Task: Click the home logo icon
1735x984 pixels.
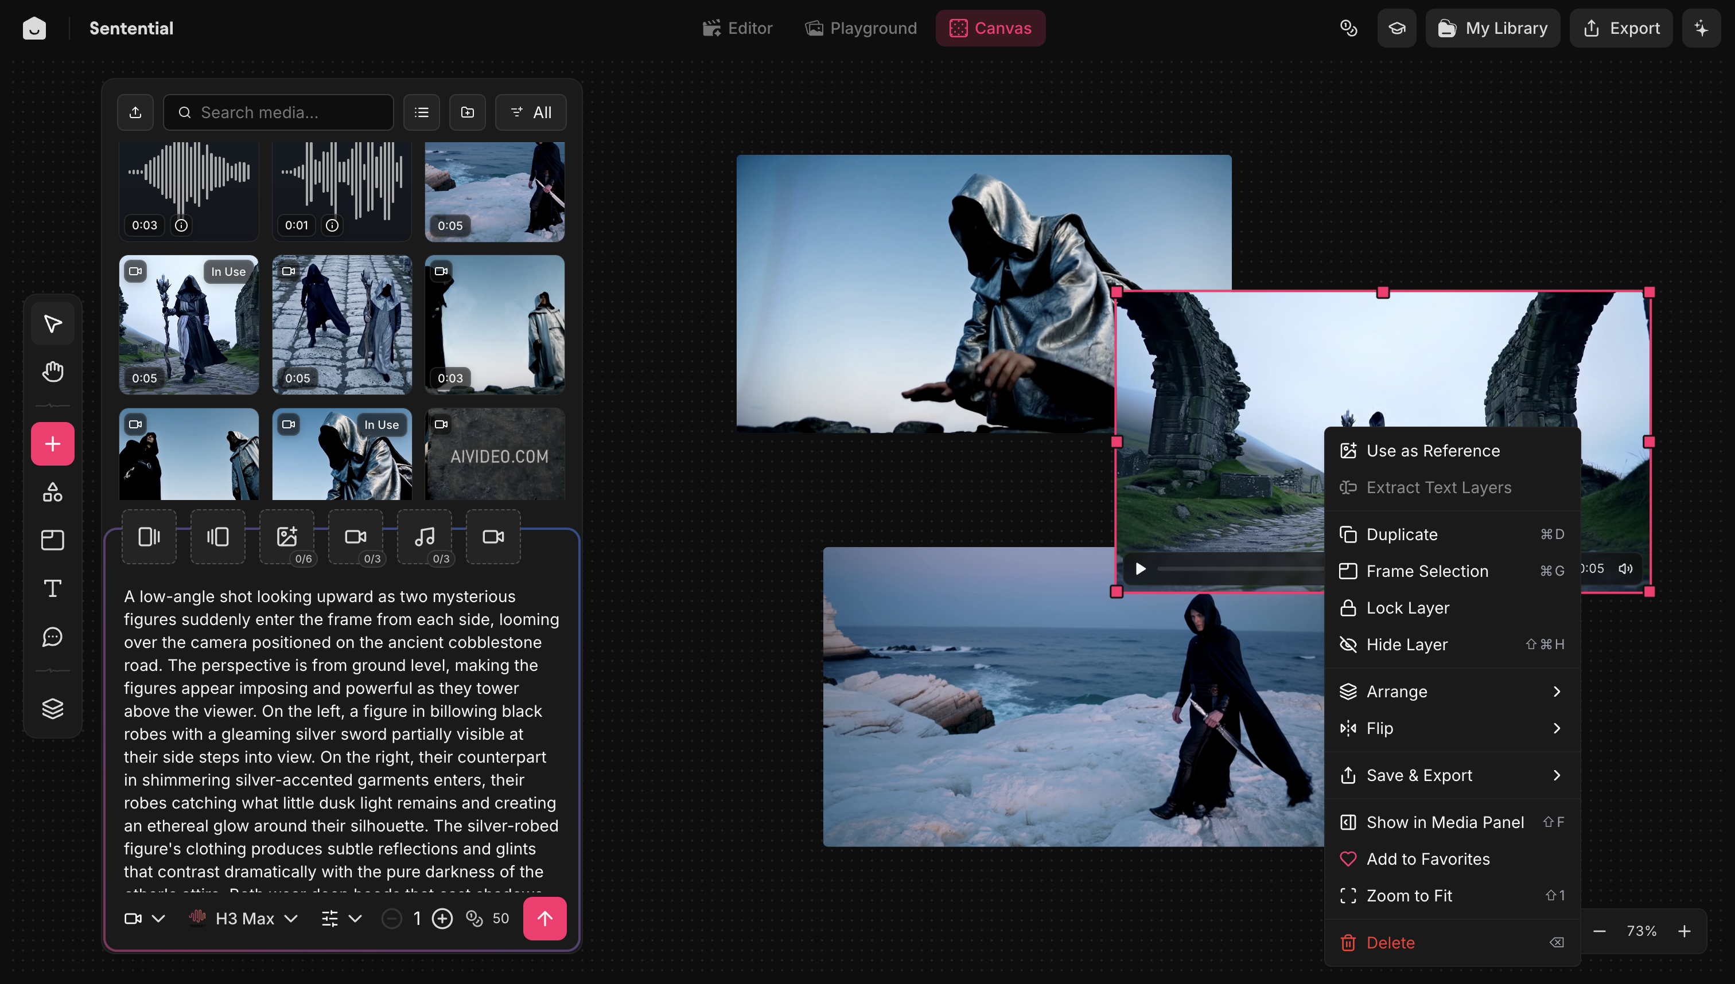Action: coord(34,28)
